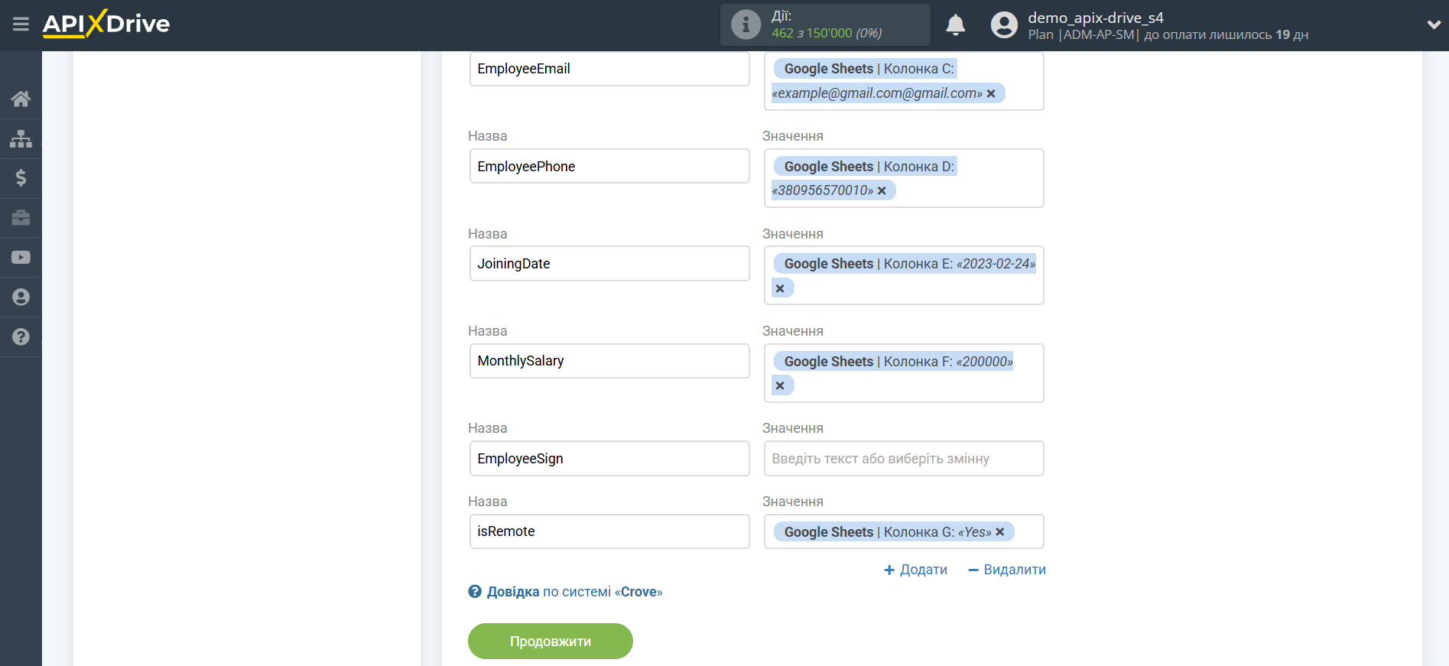Open the hamburger menu in the header
This screenshot has height=666, width=1449.
pyautogui.click(x=21, y=24)
